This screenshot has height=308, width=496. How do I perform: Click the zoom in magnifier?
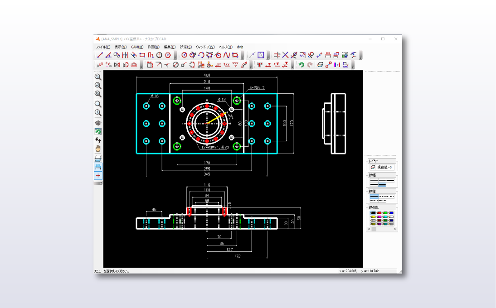pyautogui.click(x=98, y=77)
